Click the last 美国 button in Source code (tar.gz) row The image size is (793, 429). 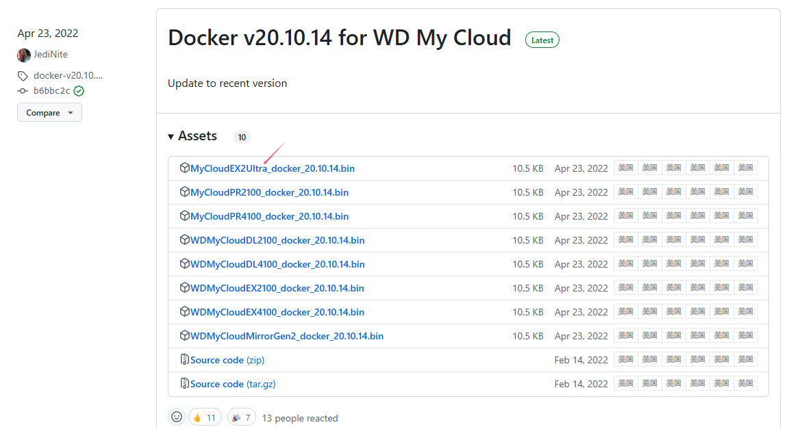[746, 384]
